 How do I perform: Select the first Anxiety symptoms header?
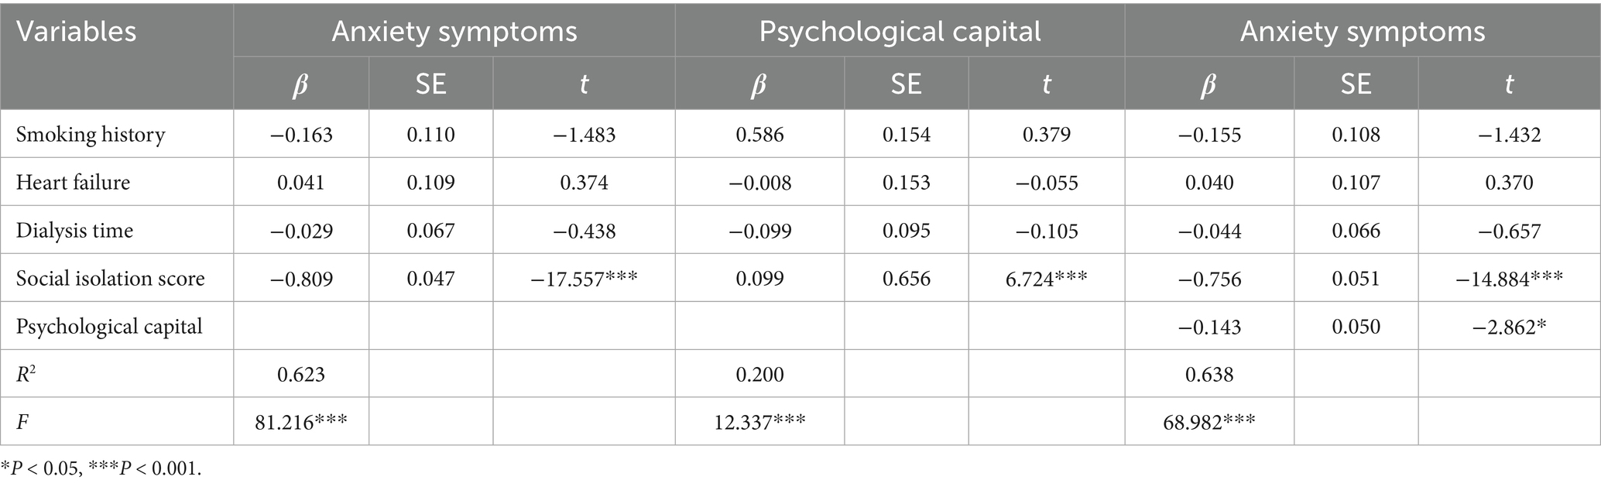point(454,32)
